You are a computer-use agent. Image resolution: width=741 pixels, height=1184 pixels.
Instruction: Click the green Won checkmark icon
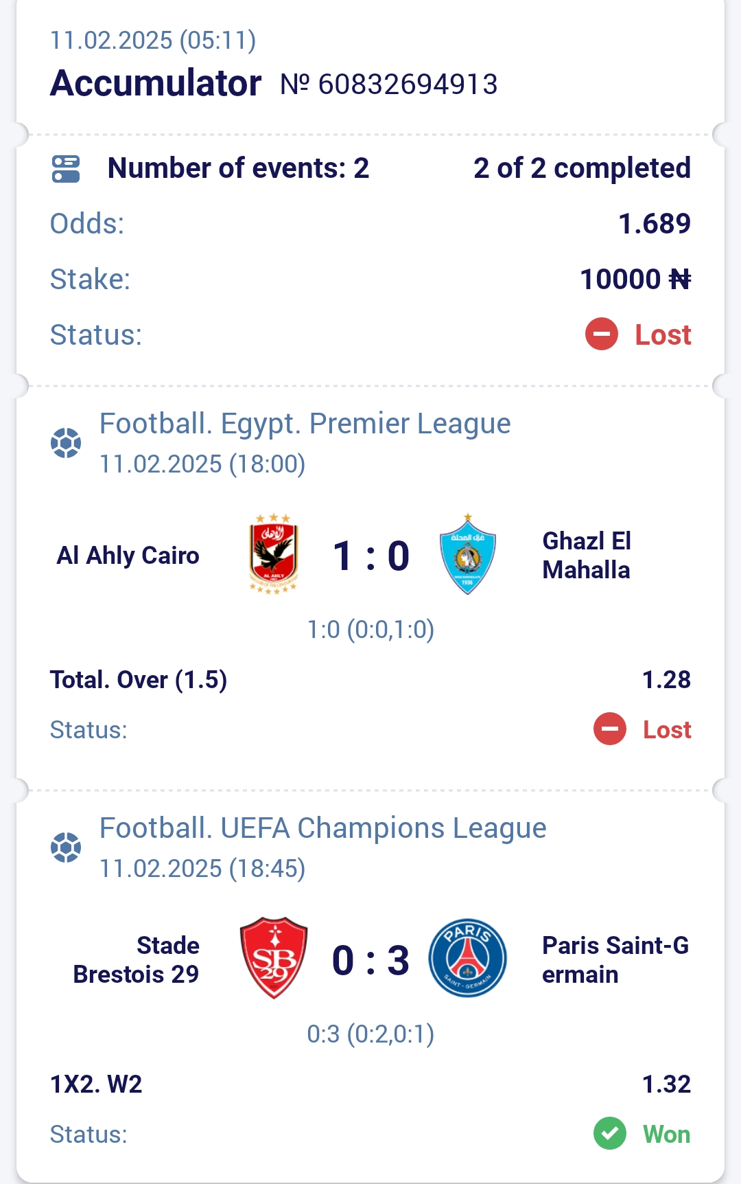click(610, 1134)
